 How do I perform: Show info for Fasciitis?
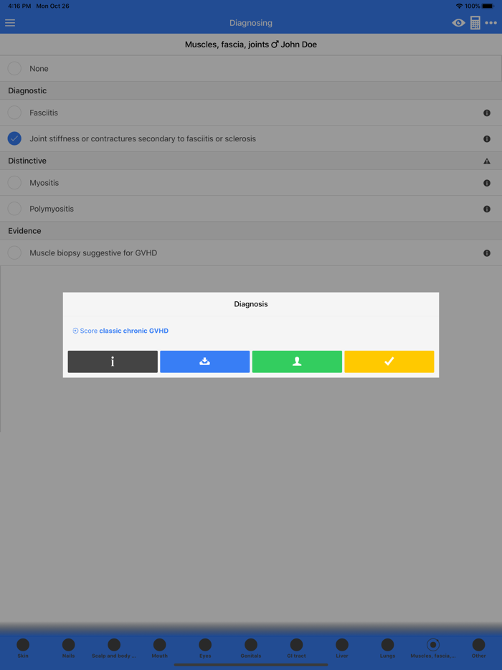point(487,113)
